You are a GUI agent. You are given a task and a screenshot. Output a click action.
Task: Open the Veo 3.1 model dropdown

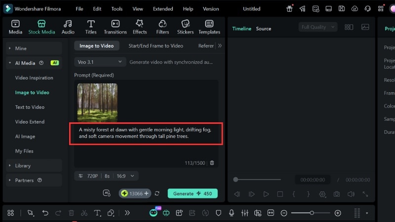pyautogui.click(x=100, y=62)
